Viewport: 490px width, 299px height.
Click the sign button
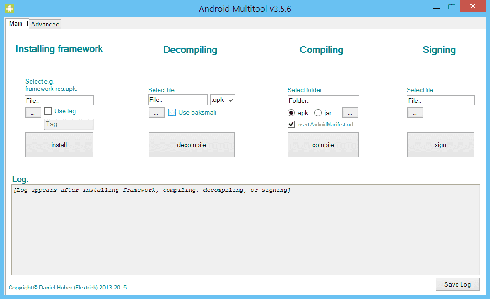(441, 145)
